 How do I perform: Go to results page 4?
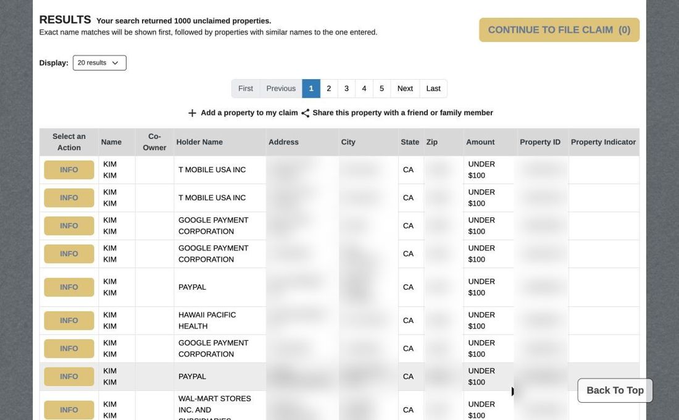pyautogui.click(x=364, y=88)
